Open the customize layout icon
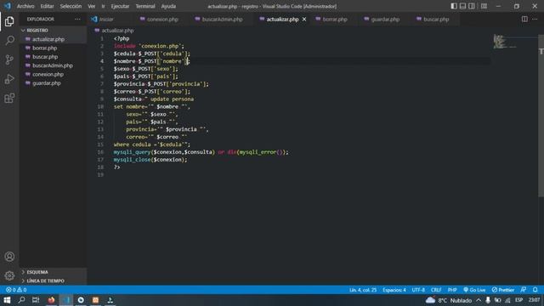Image resolution: width=544 pixels, height=306 pixels. click(x=484, y=6)
